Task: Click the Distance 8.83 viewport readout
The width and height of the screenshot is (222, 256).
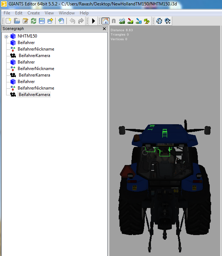Action: pos(122,30)
